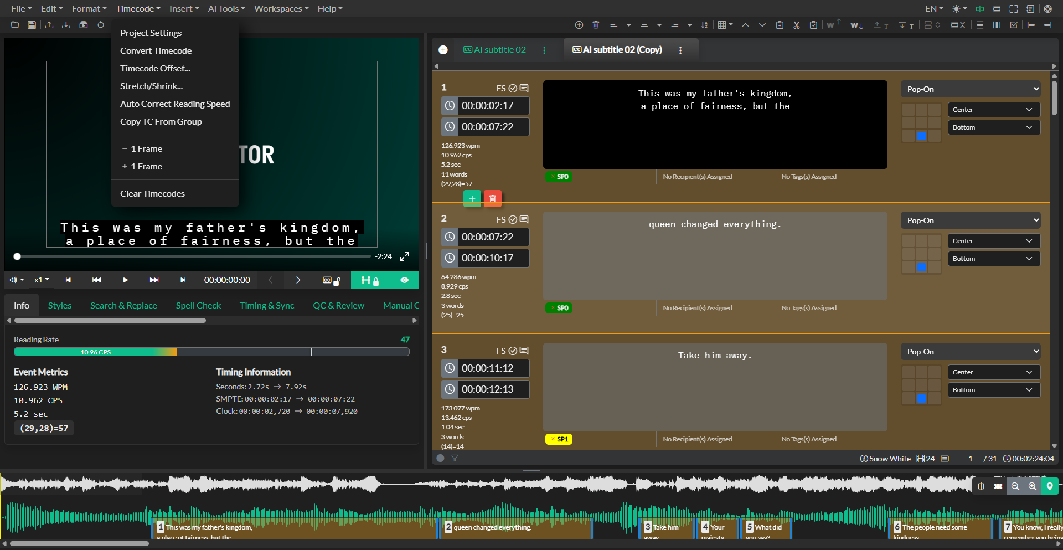Click the trash delete icon in top toolbar
Viewport: 1063px width, 550px height.
(x=596, y=25)
